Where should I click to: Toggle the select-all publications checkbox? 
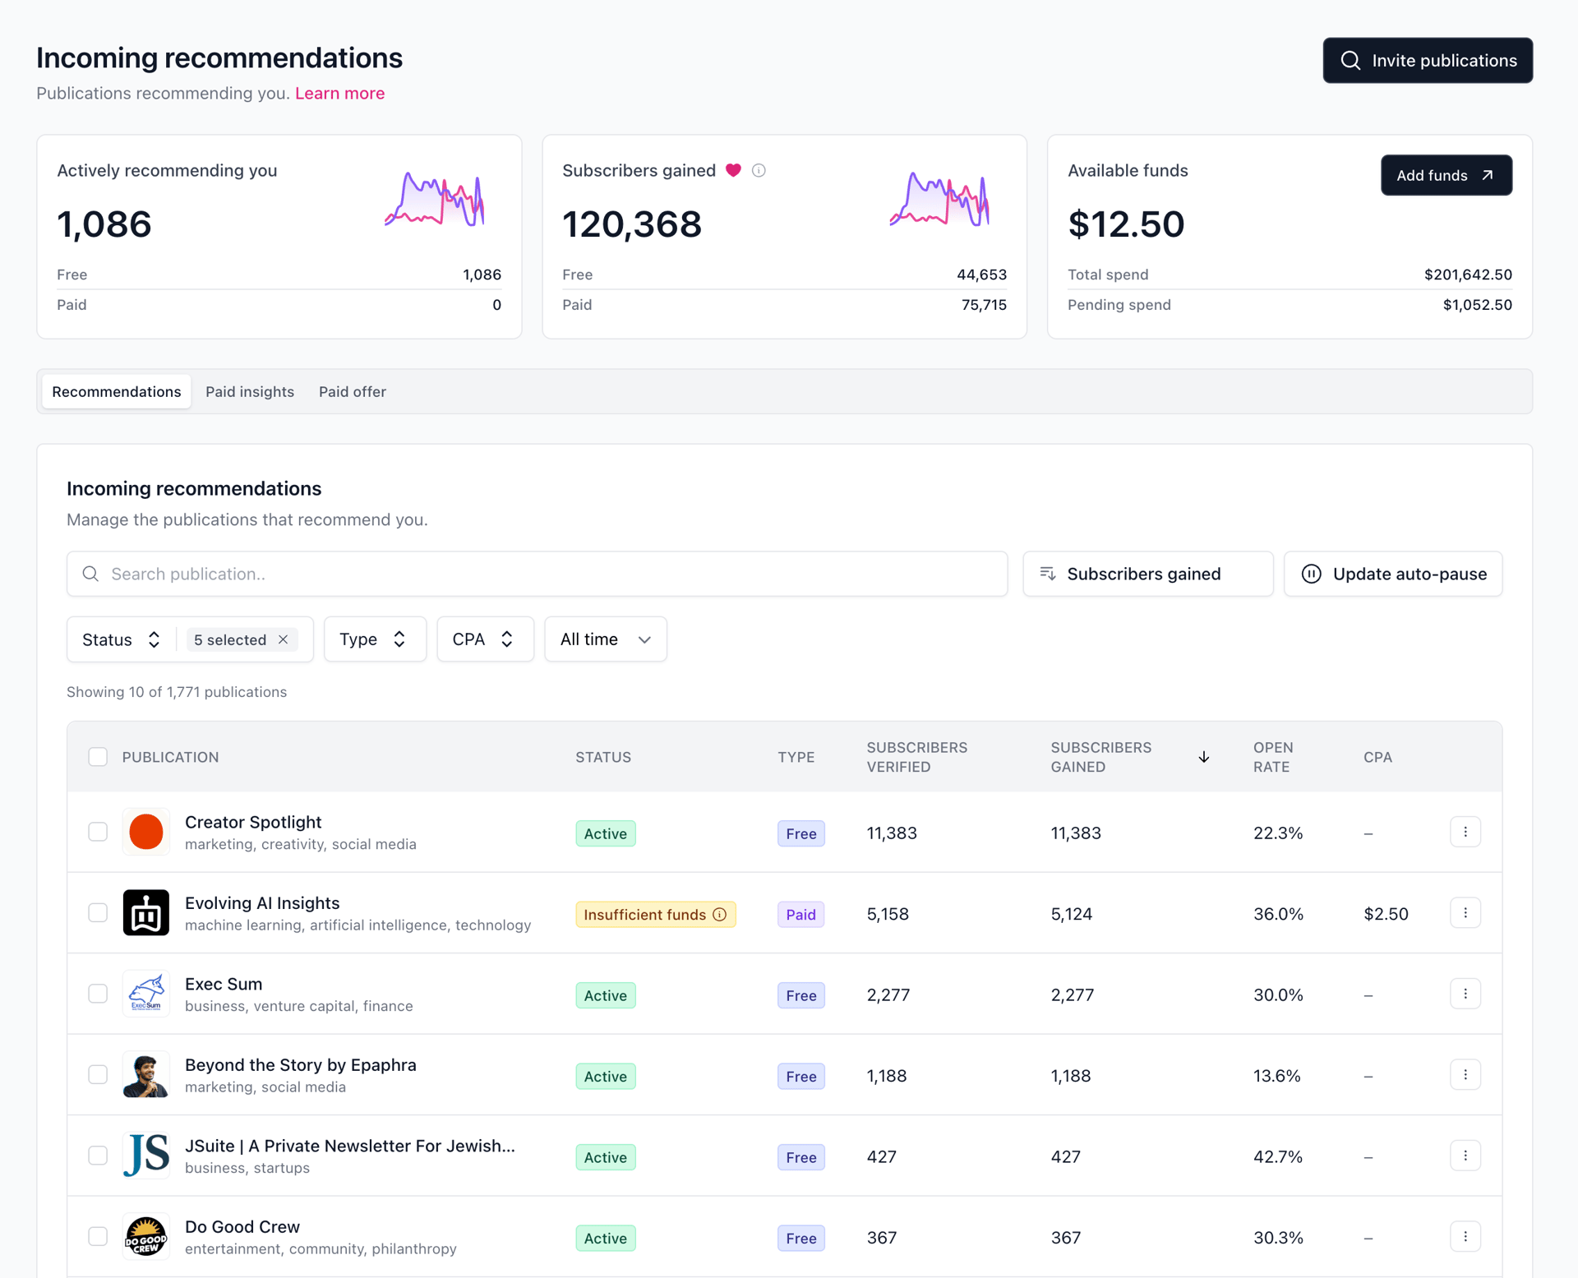(98, 757)
